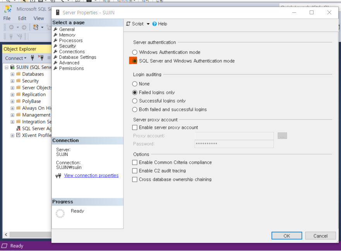The height and width of the screenshot is (251, 341).
Task: Open the Processors page
Action: click(71, 41)
